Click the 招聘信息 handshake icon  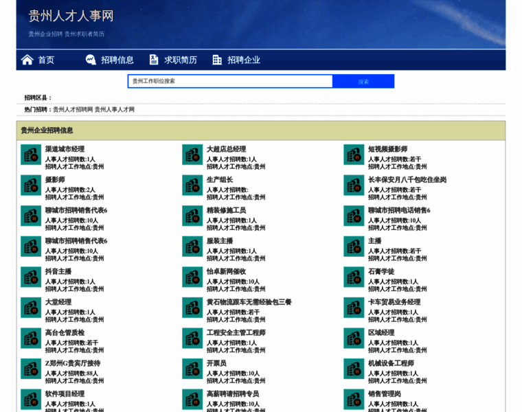91,60
